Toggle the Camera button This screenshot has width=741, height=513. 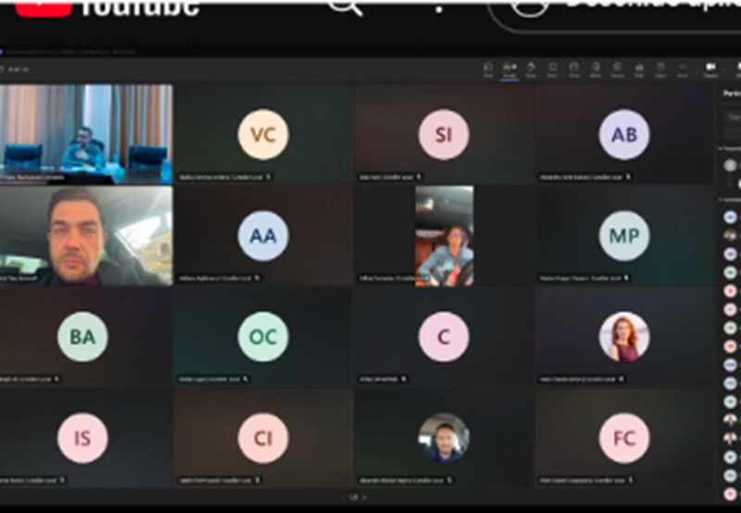[710, 69]
